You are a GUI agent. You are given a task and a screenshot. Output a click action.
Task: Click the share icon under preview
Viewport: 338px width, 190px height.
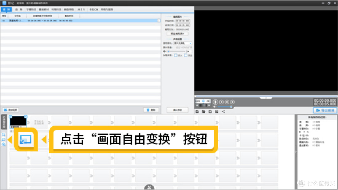(x=223, y=112)
